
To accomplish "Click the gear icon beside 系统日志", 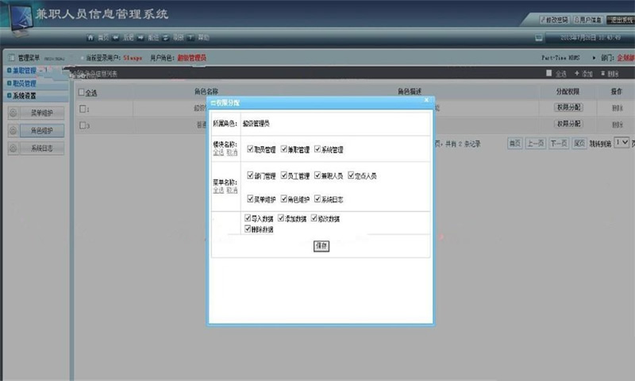I will (x=13, y=148).
